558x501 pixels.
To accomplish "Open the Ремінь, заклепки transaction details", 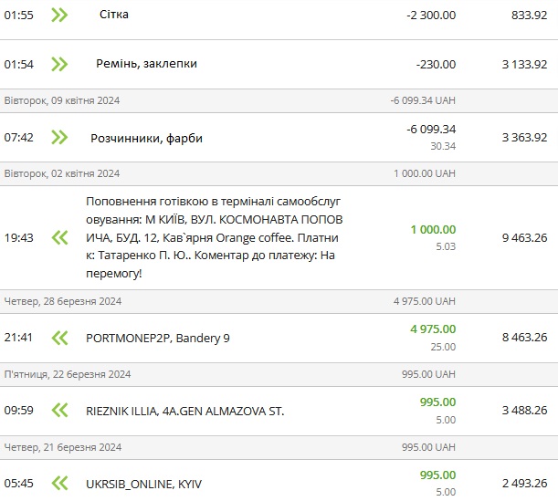I will pyautogui.click(x=146, y=64).
